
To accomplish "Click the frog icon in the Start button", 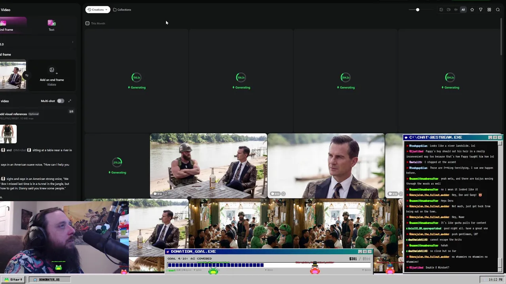I will tap(6, 279).
